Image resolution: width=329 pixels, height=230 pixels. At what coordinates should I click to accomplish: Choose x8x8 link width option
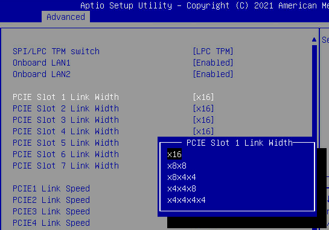(177, 166)
